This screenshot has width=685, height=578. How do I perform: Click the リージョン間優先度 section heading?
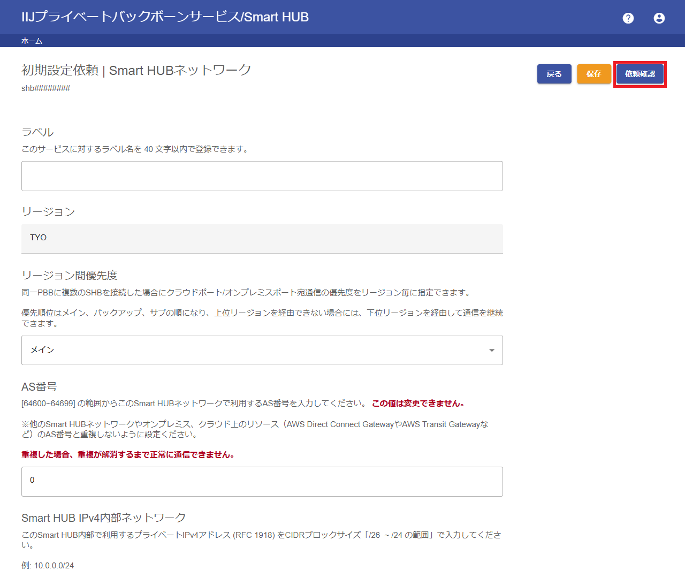point(70,275)
